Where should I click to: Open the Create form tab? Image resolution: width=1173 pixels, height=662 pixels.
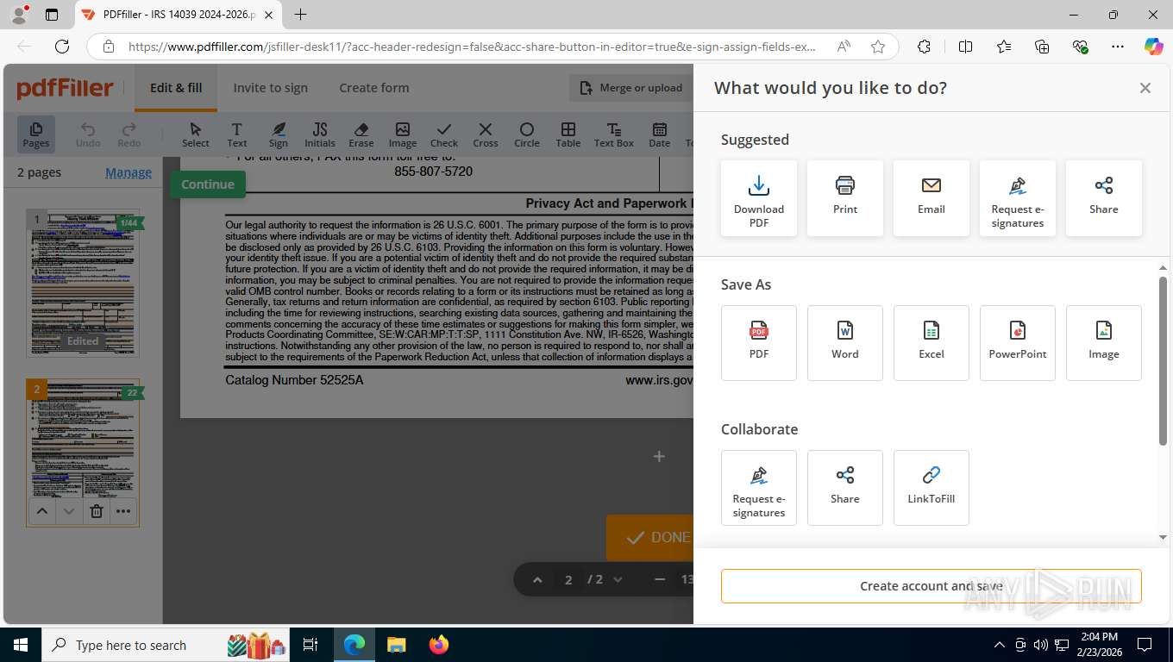click(x=374, y=88)
